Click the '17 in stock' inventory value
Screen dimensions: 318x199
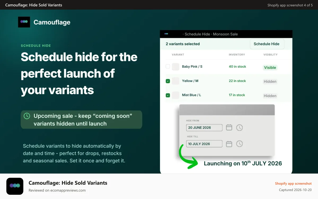(237, 95)
